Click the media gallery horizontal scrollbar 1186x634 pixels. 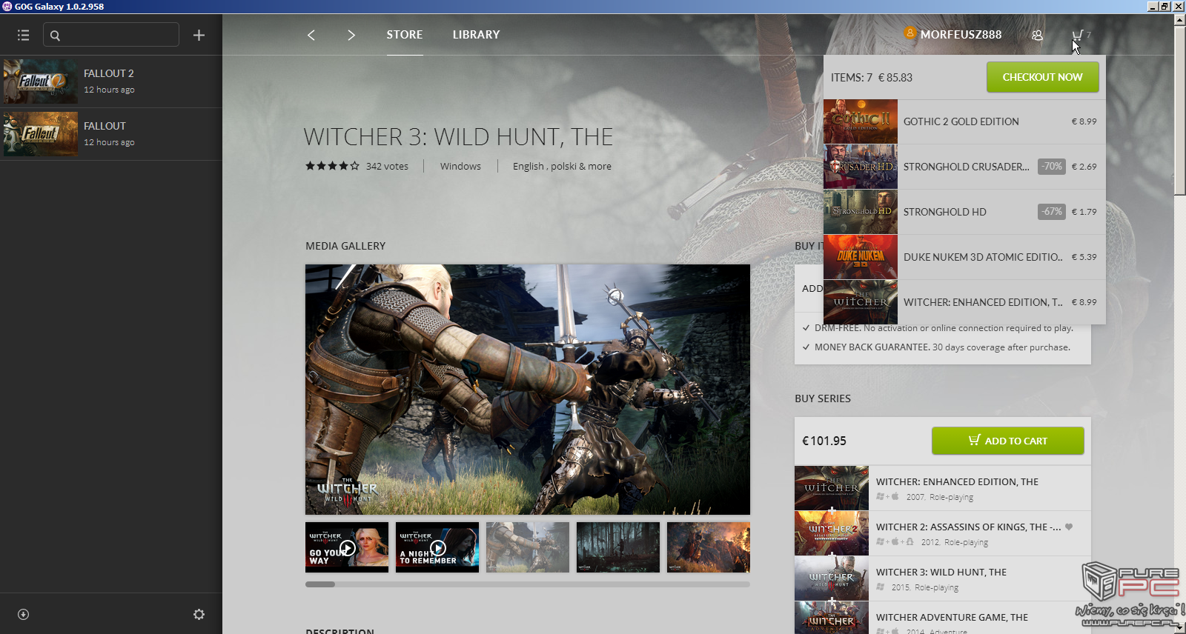tap(528, 584)
